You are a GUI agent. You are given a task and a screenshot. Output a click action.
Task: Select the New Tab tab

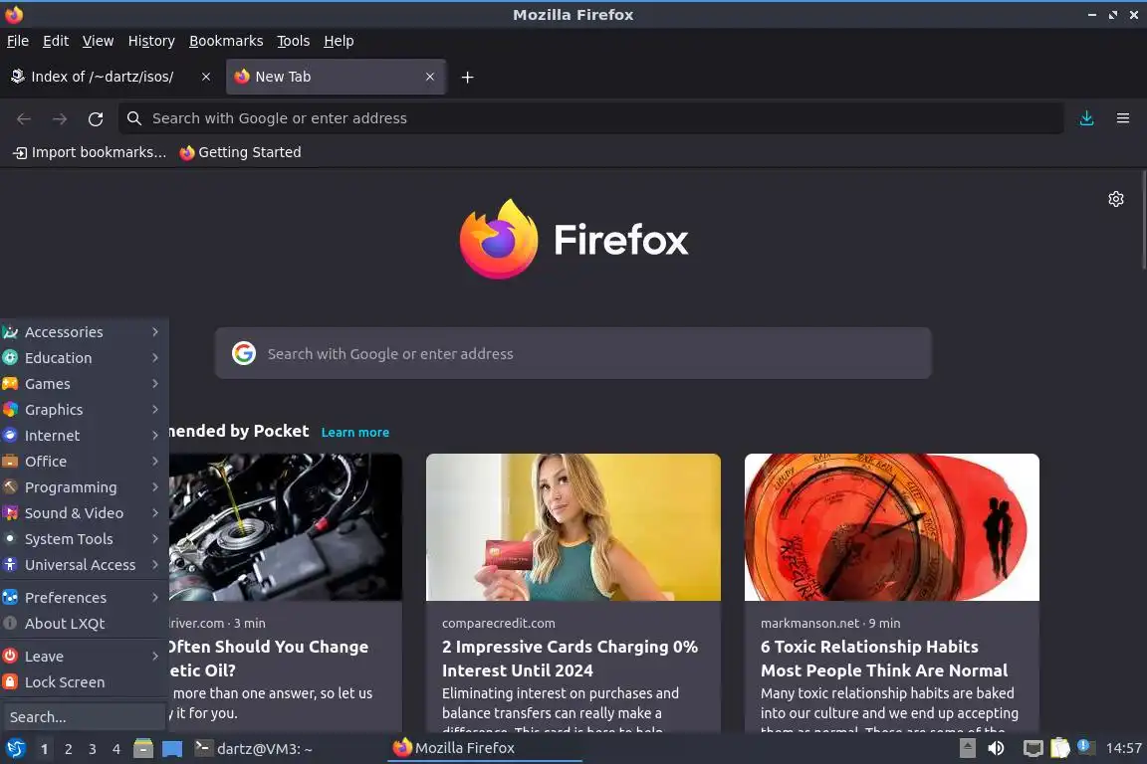[x=336, y=77]
